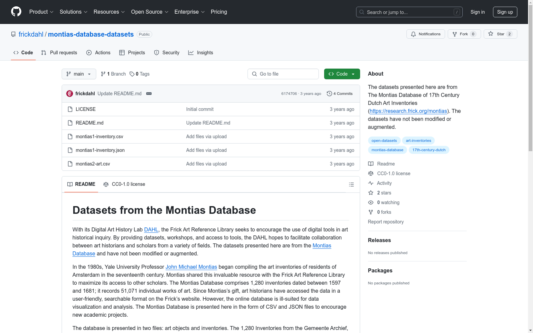Click the slash shortcut key icon in search
Screen dimensions: 533x333
coord(457,12)
